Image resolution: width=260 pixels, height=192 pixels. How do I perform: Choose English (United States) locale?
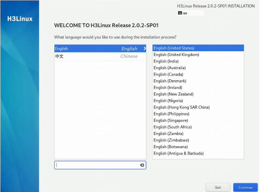(x=198, y=48)
